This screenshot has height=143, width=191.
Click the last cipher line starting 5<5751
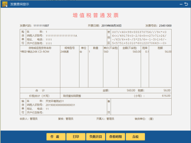[139, 43]
